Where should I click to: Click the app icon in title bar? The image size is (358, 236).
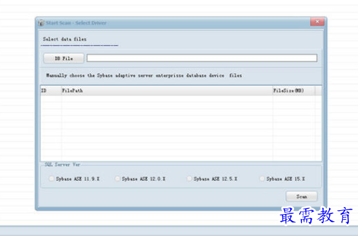click(41, 23)
